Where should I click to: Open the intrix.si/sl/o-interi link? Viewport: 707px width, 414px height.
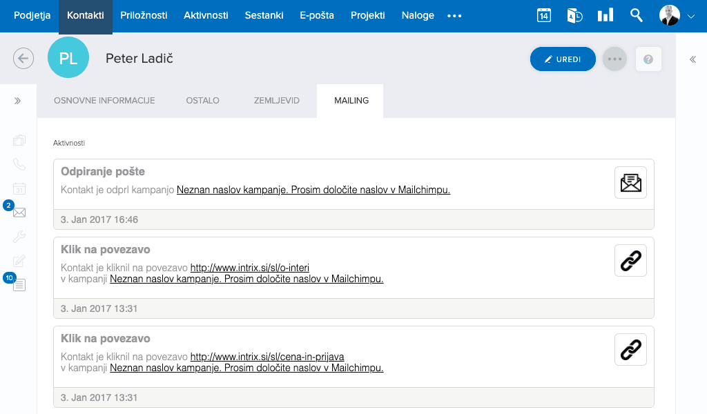(250, 268)
